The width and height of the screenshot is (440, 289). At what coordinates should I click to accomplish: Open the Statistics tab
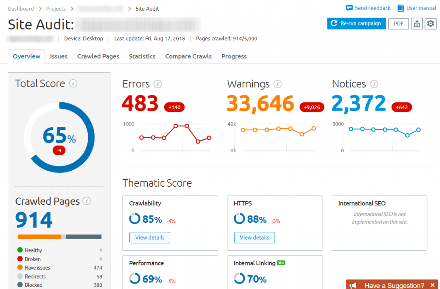(142, 56)
